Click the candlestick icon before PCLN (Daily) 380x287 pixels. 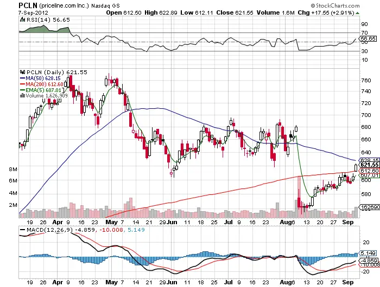23,72
